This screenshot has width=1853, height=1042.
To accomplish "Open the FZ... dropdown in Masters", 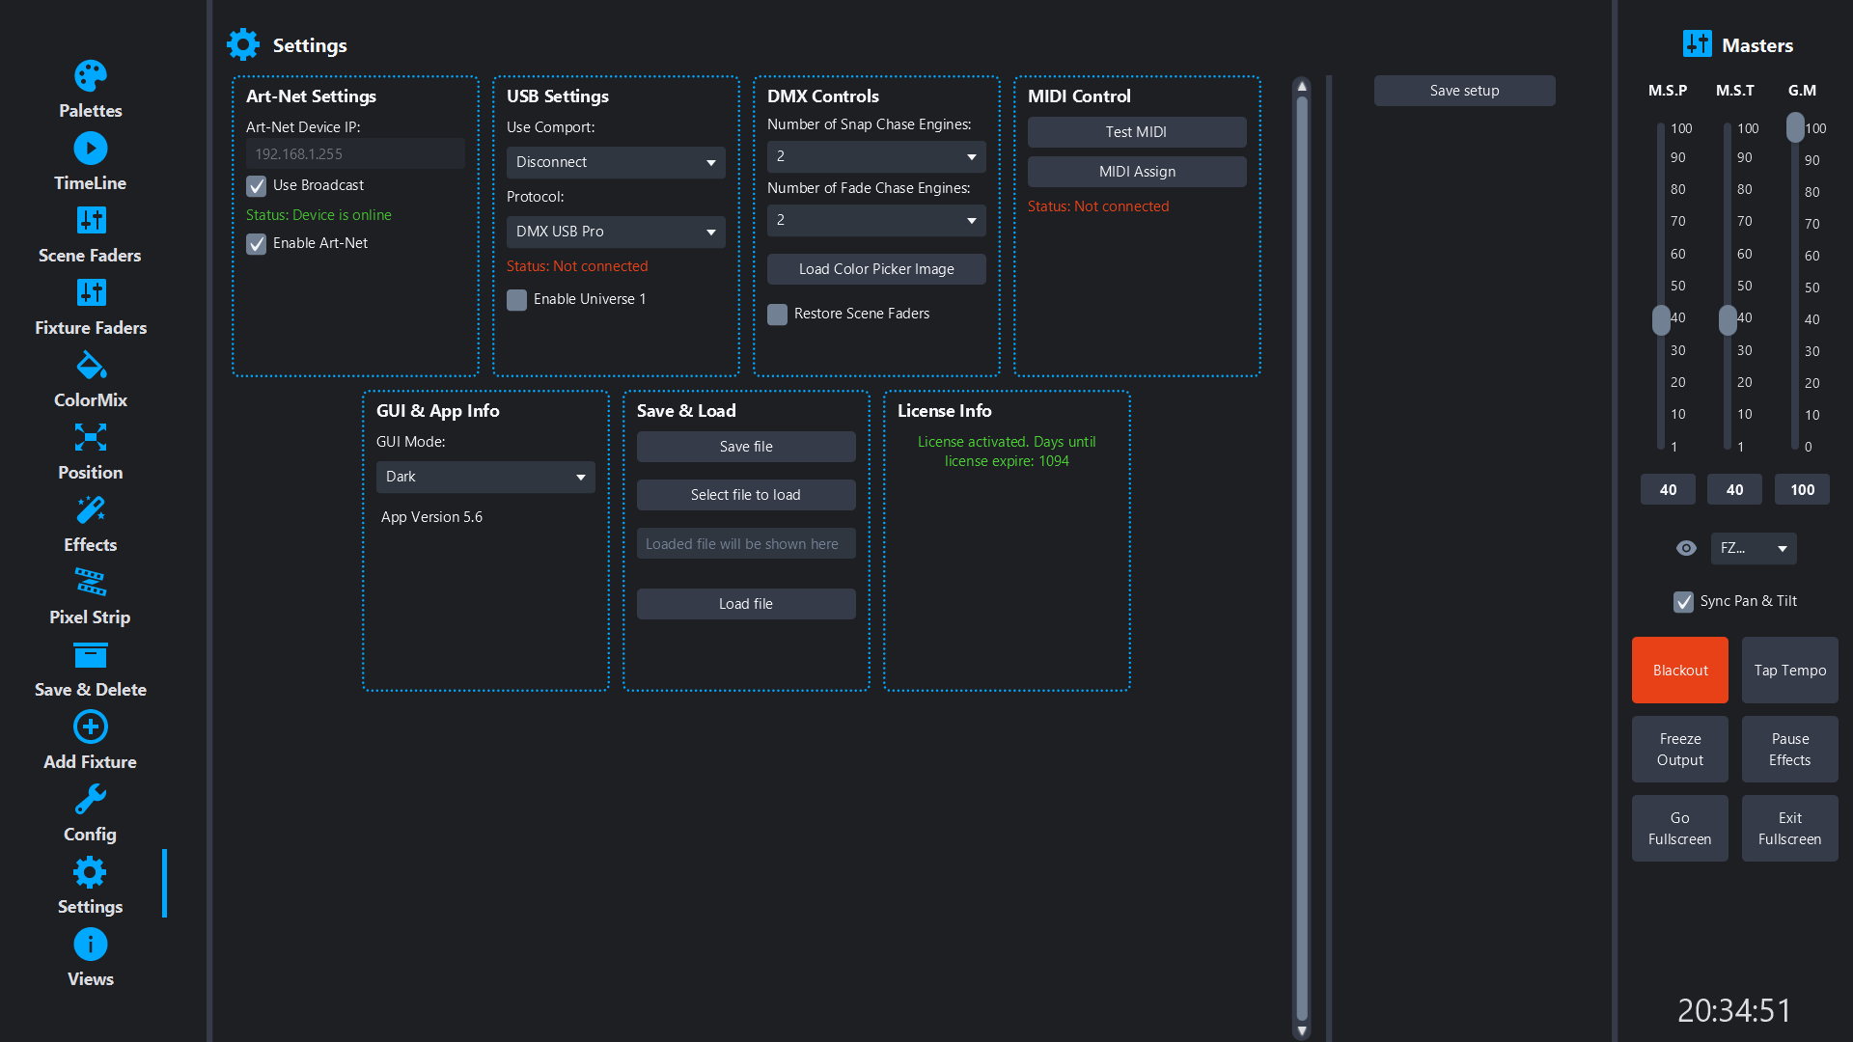I will tap(1754, 548).
